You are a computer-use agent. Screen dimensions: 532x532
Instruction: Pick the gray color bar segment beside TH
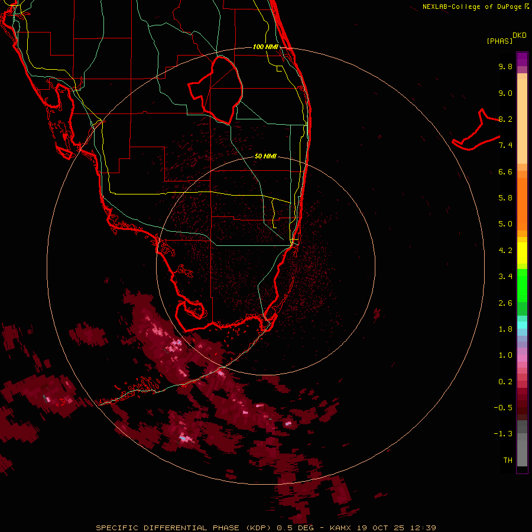522,453
